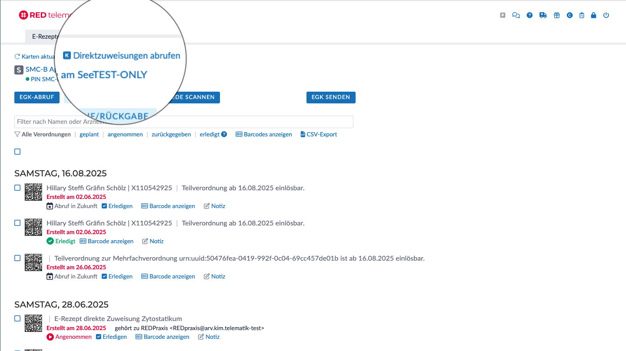
Task: Click the gray P icon in header
Action: pyautogui.click(x=503, y=15)
